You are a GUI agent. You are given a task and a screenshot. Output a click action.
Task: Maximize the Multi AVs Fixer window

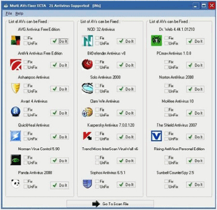point(204,6)
